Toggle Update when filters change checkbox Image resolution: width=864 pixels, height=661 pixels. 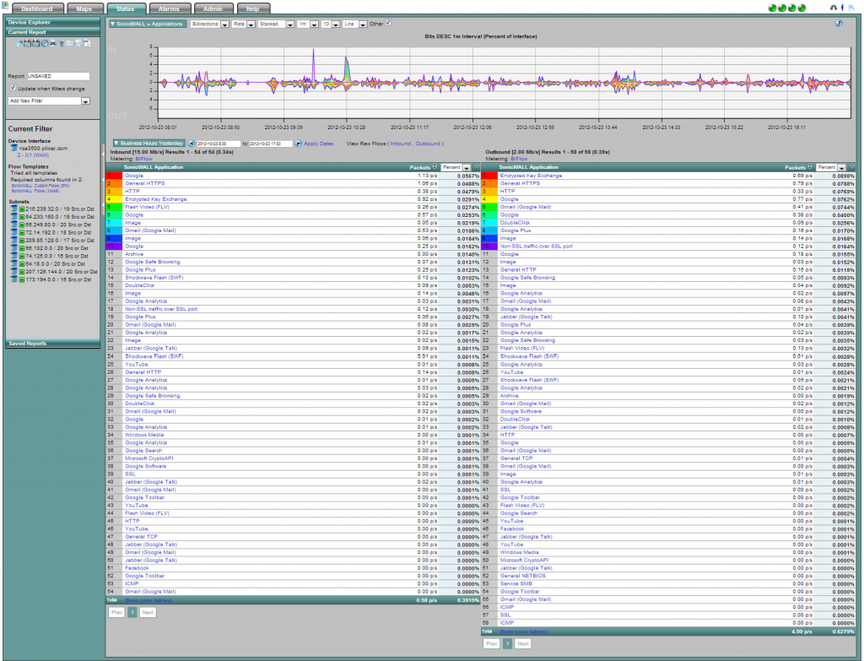tap(13, 88)
